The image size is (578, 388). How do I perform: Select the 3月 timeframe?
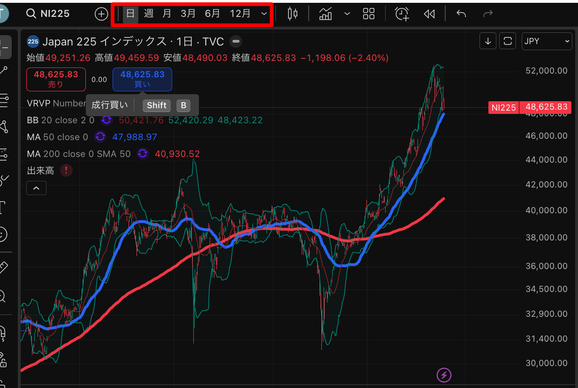pos(188,14)
